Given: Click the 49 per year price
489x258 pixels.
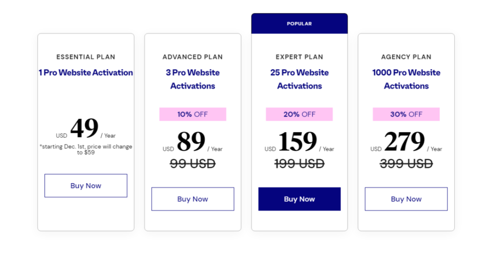Looking at the screenshot, I should pyautogui.click(x=85, y=129).
